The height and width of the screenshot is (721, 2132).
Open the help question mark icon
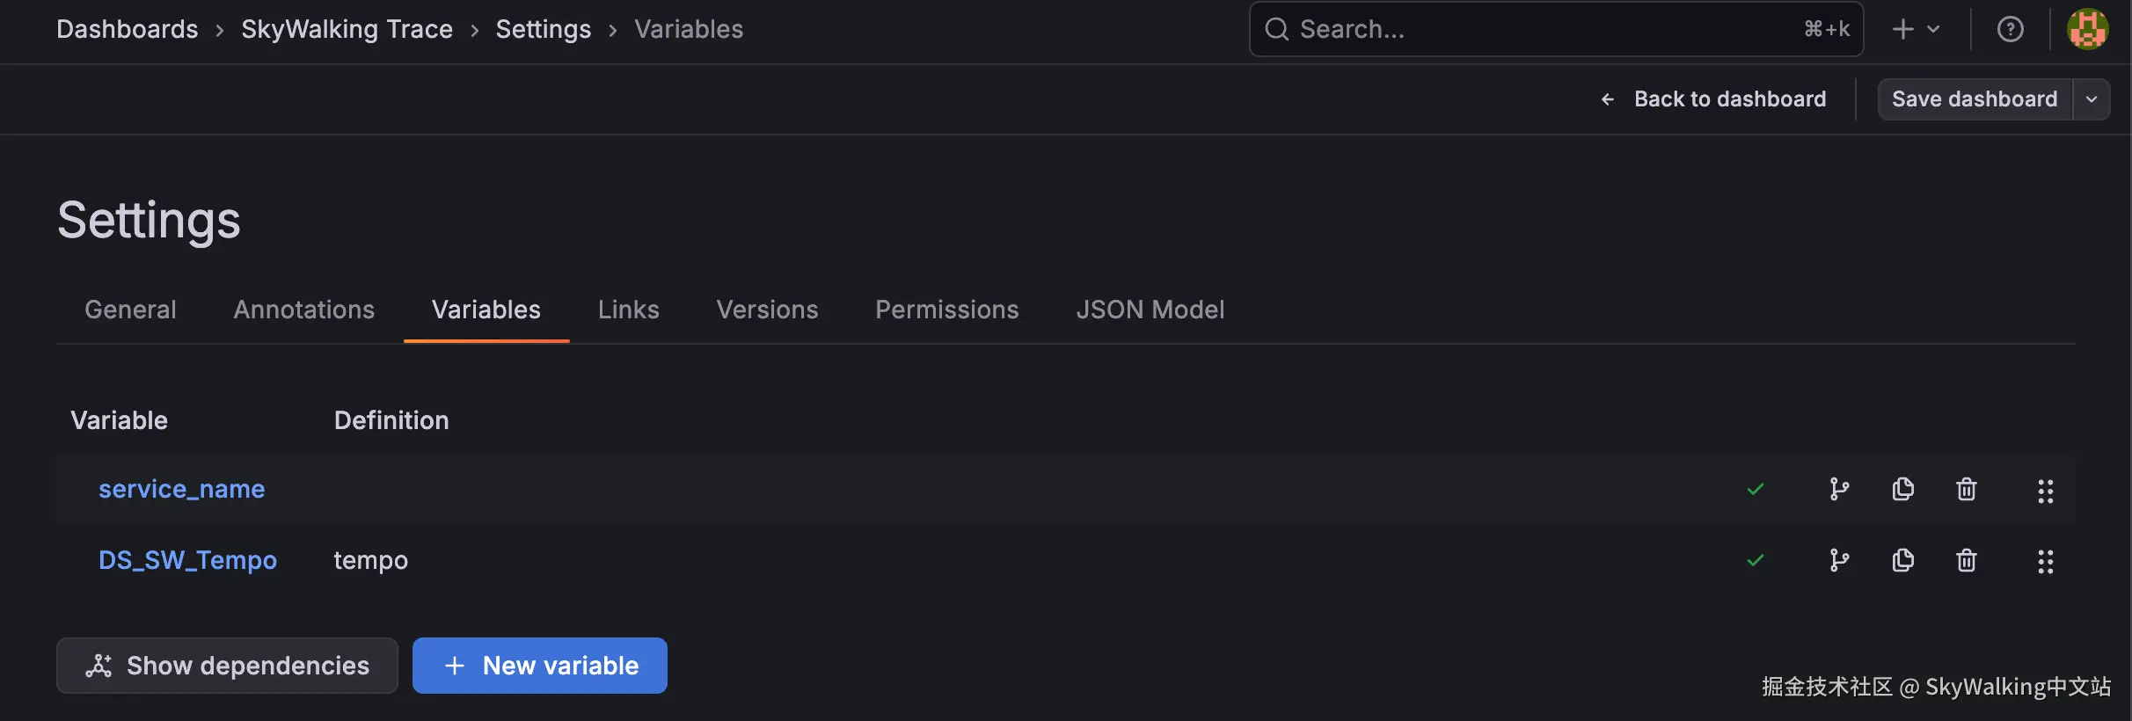click(2010, 29)
